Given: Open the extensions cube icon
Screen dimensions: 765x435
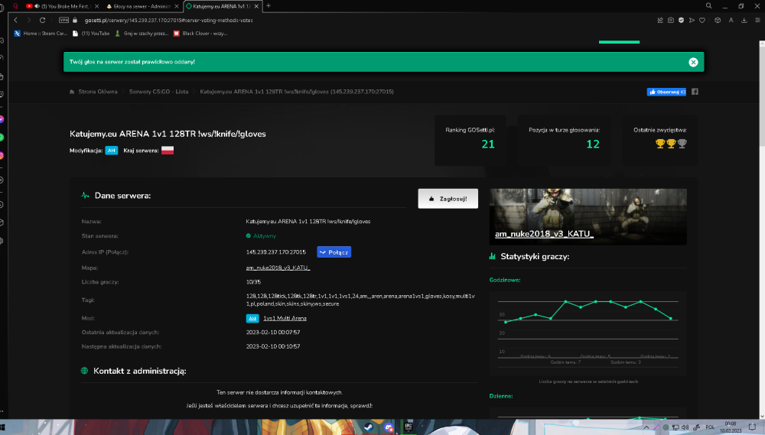Looking at the screenshot, I should point(718,20).
